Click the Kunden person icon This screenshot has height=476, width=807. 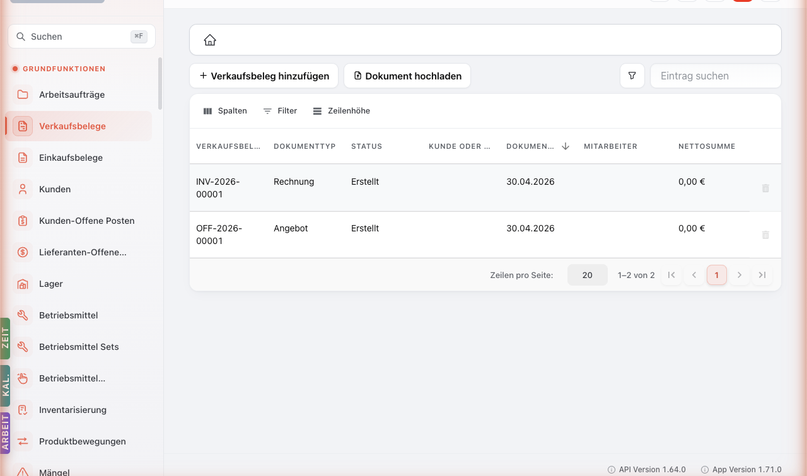tap(23, 189)
